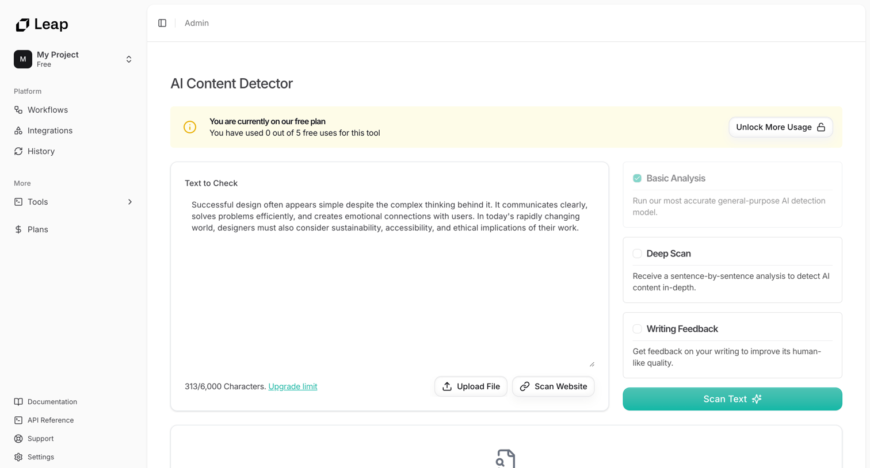Click the info icon in plan banner
Screen dimensions: 870x468
[x=190, y=127]
